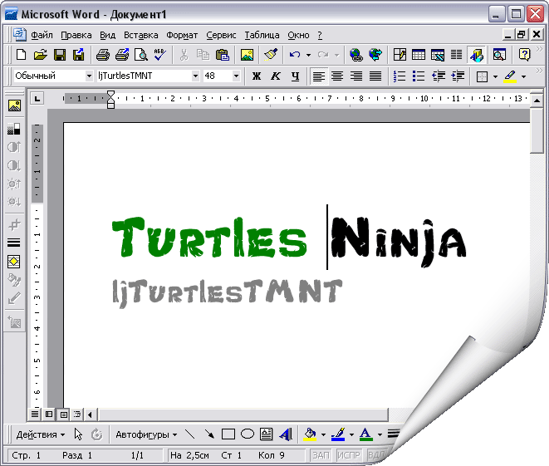Toggle underline formatting (Ч)
The image size is (549, 466).
[295, 76]
